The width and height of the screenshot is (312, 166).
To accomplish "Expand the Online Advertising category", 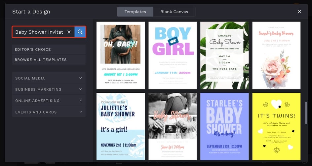I will (x=49, y=101).
